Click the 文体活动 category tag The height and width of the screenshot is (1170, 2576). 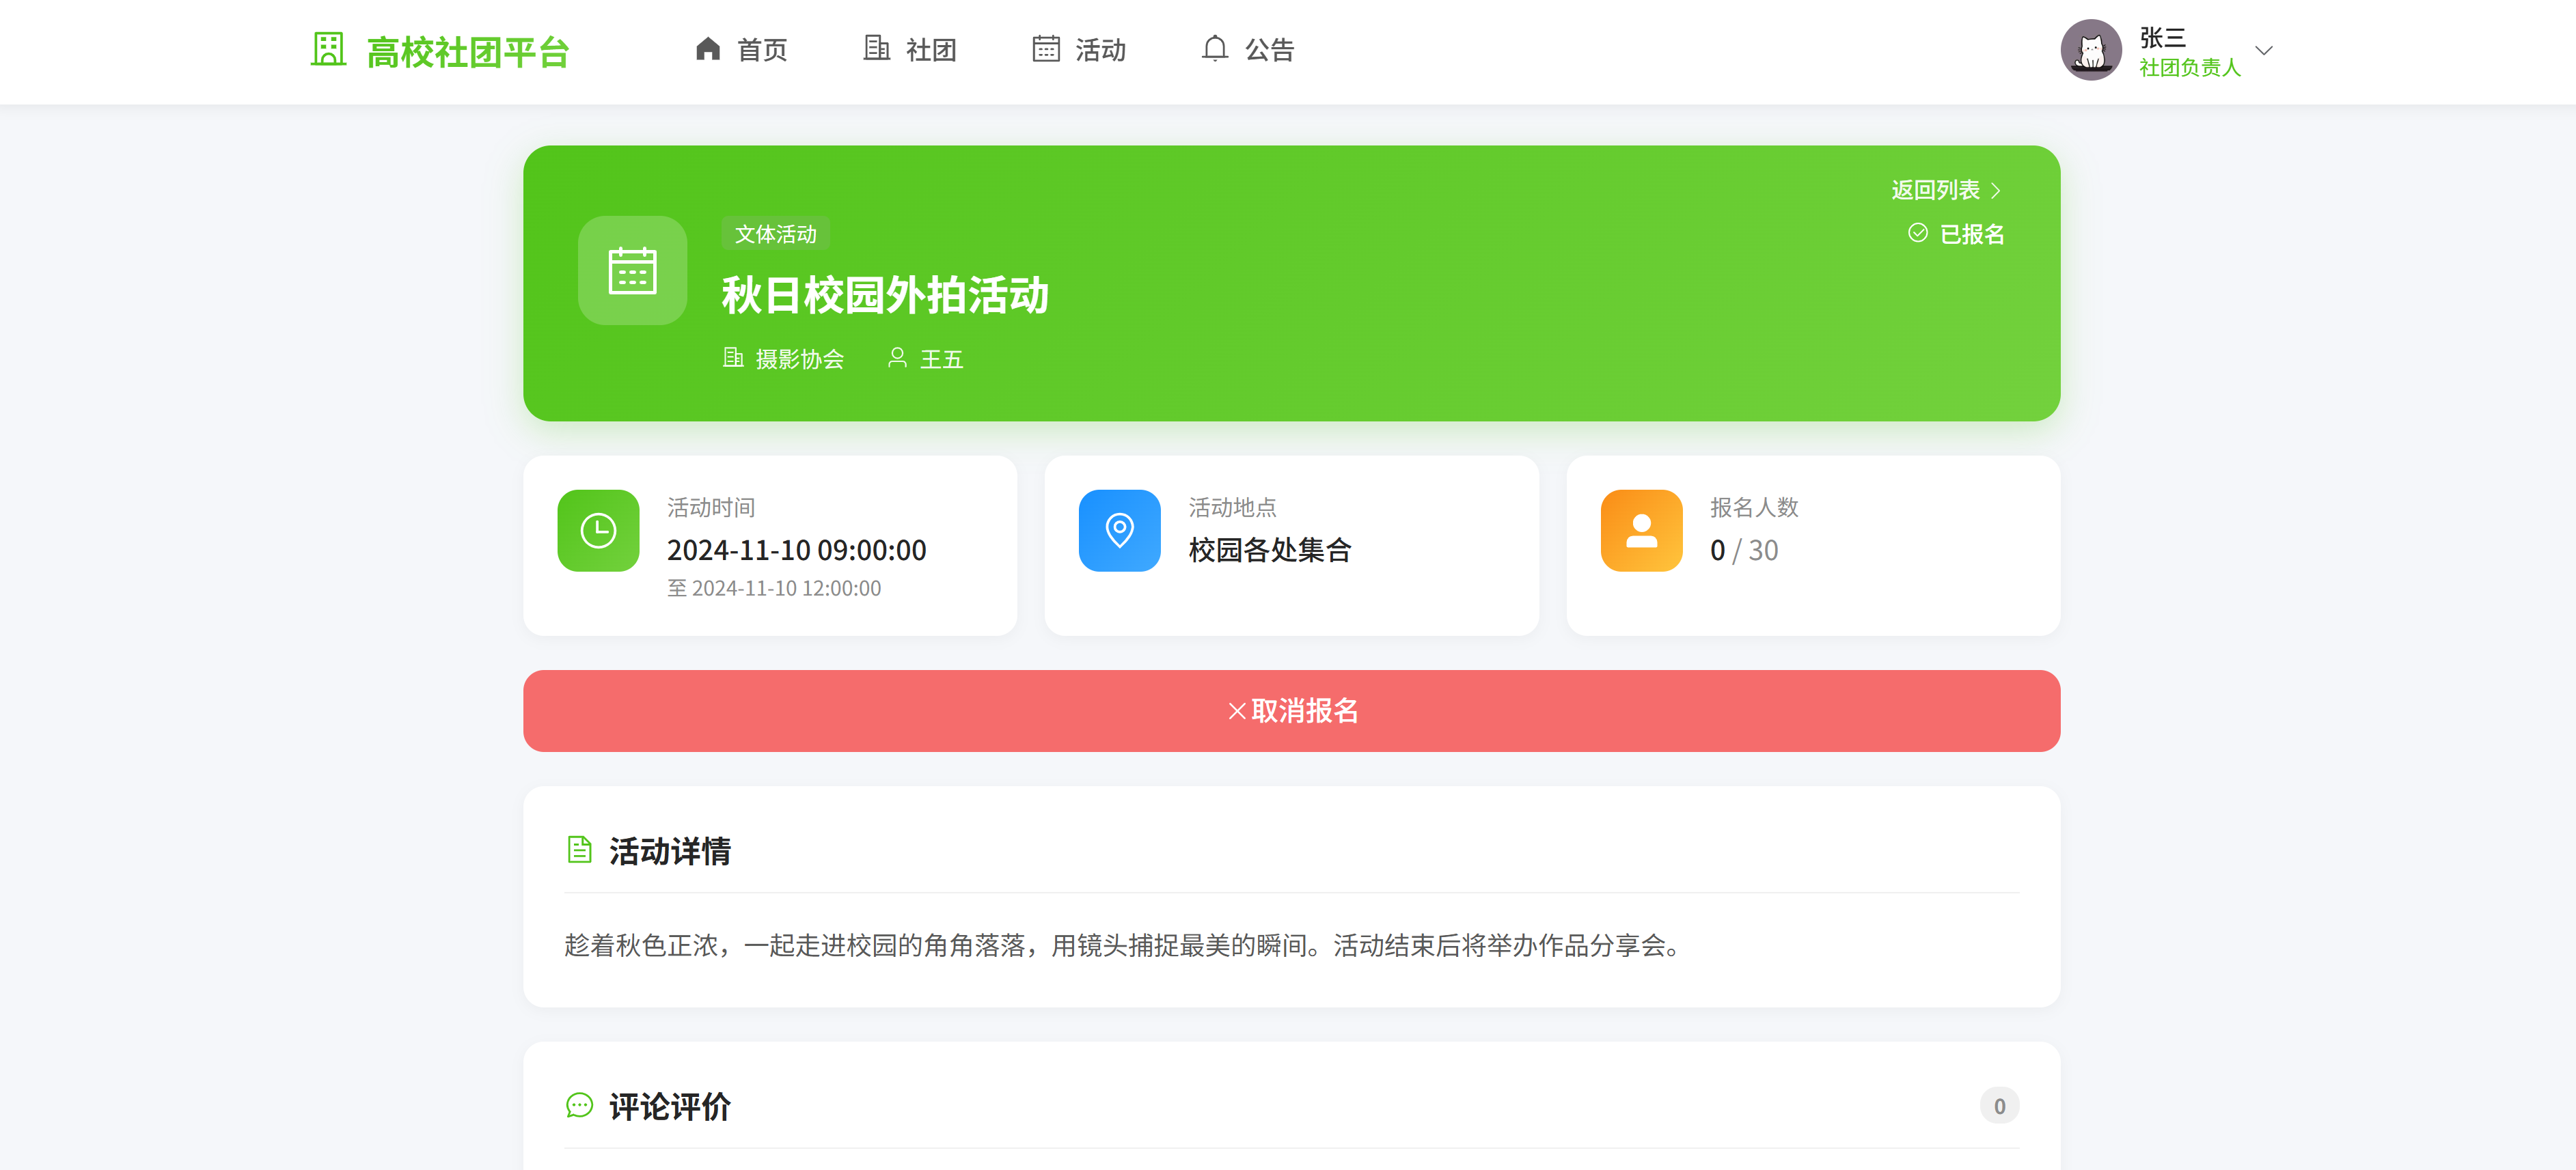tap(776, 234)
